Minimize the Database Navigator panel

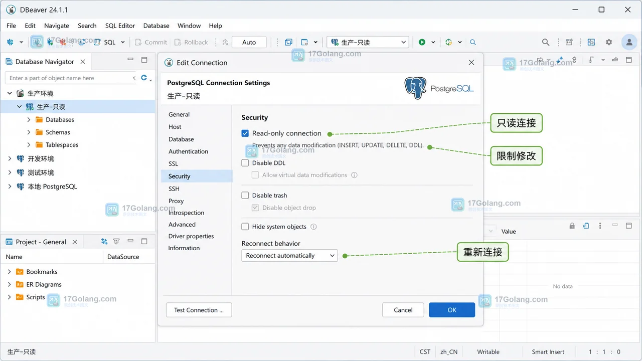[x=130, y=60]
